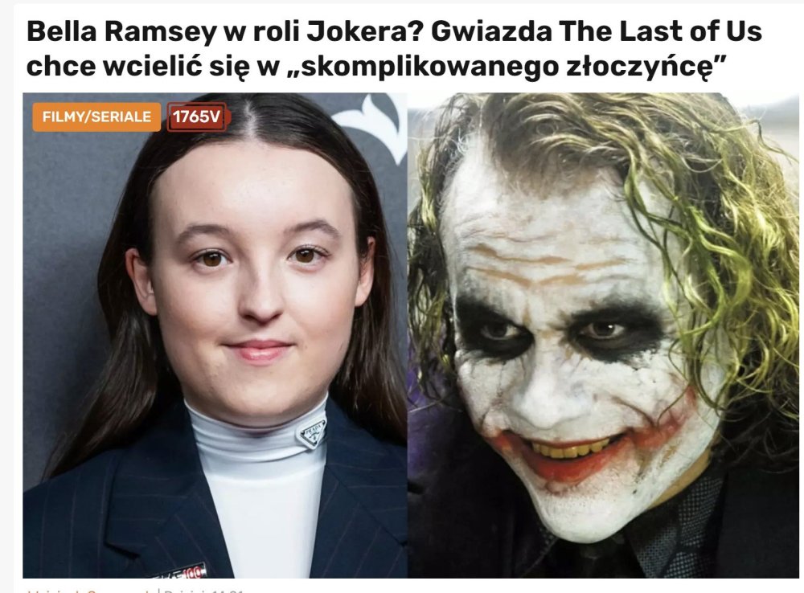Screen dimensions: 804x593
Task: Click the badge pin on the blazer lapel
Action: pyautogui.click(x=179, y=571)
